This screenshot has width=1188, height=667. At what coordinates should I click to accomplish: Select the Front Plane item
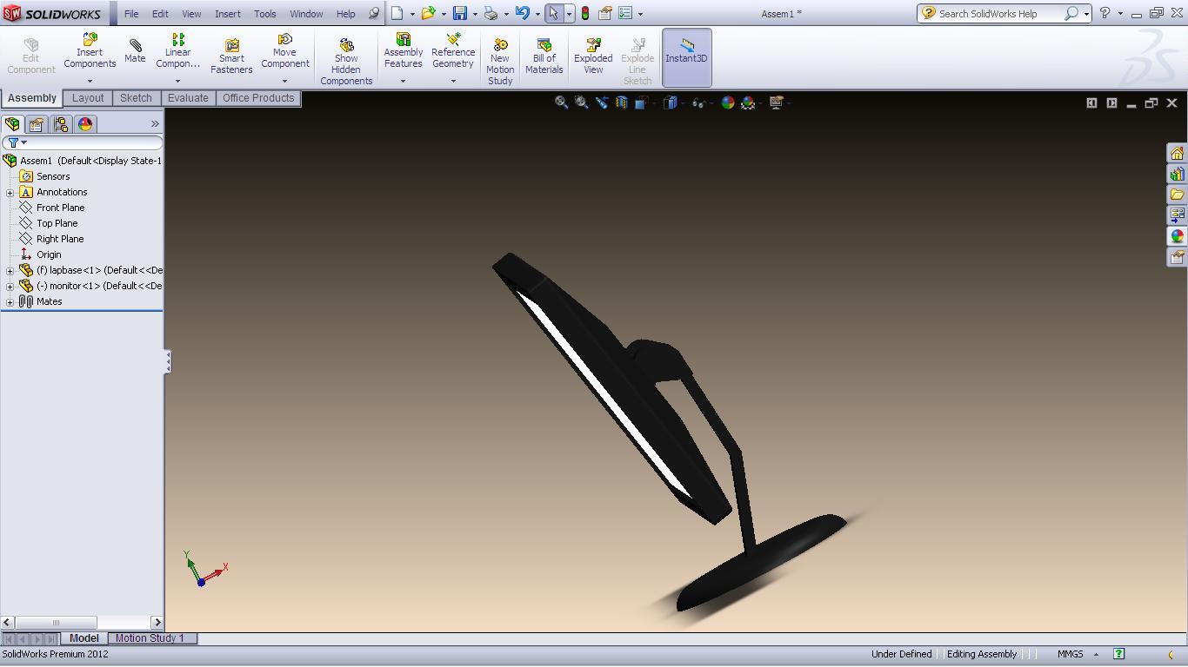click(60, 208)
